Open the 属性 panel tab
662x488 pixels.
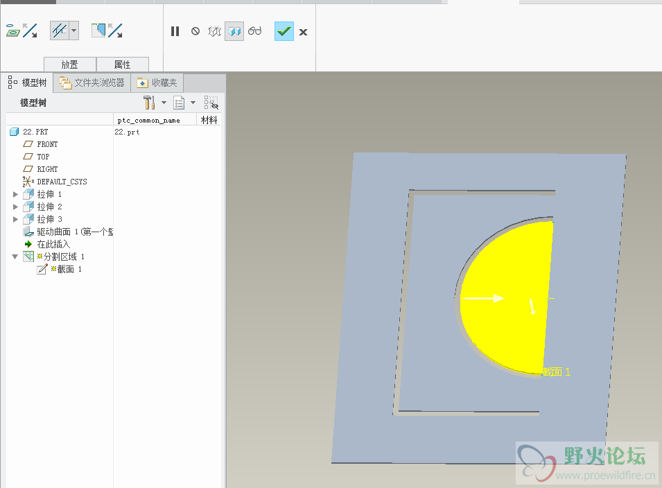tap(123, 64)
